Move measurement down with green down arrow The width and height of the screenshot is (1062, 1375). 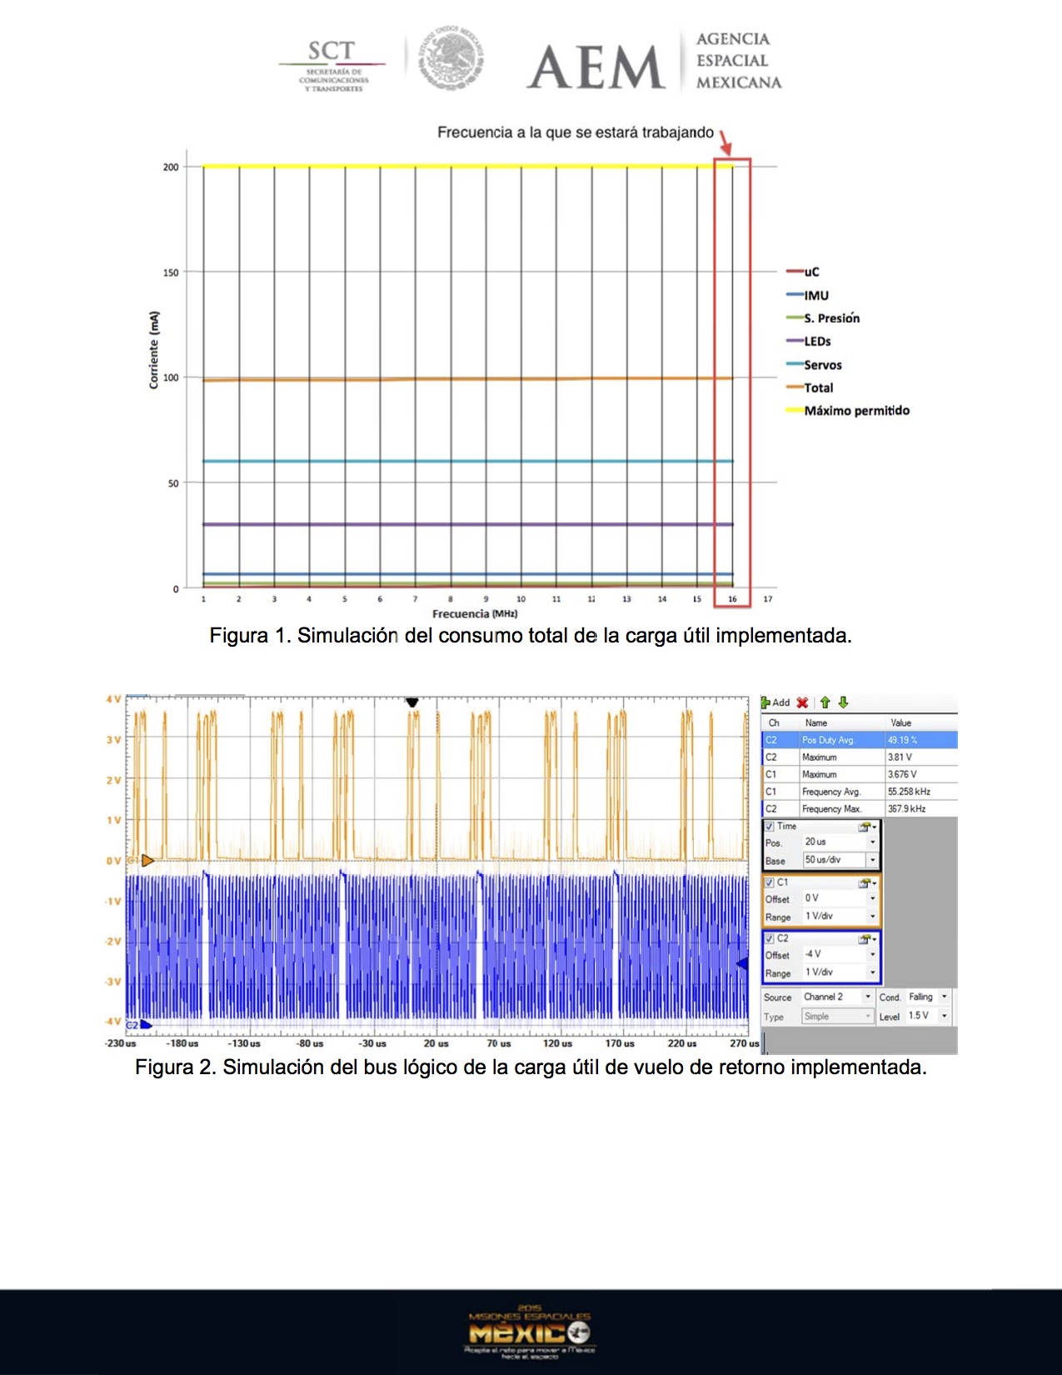coord(843,702)
